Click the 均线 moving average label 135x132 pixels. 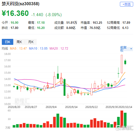(x=5, y=49)
